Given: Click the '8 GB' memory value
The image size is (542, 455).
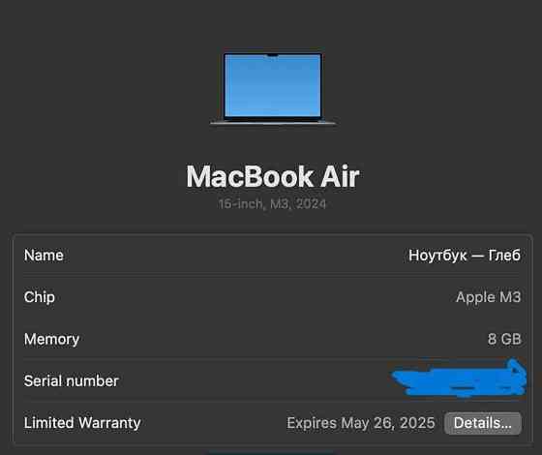Looking at the screenshot, I should point(504,339).
